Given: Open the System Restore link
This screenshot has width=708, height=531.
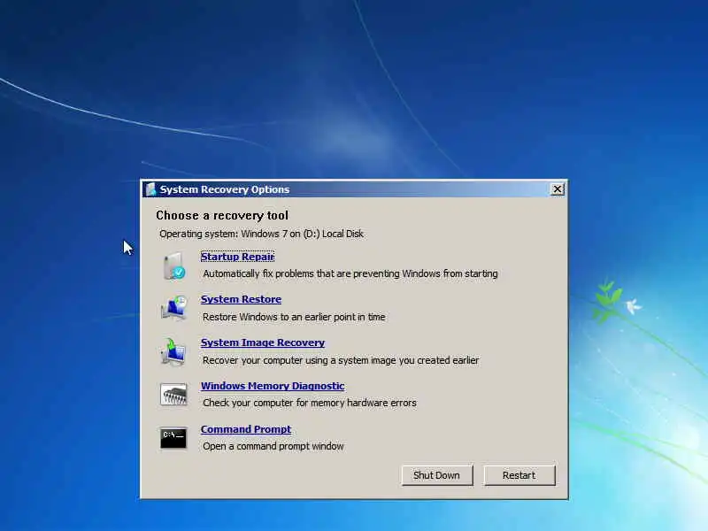Looking at the screenshot, I should tap(241, 299).
